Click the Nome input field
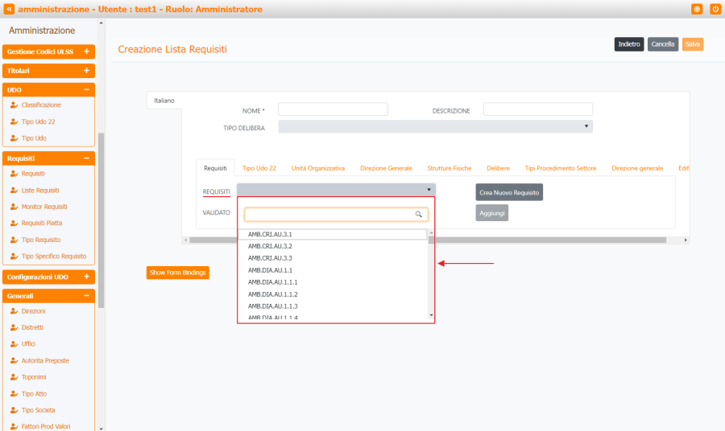 pyautogui.click(x=333, y=109)
